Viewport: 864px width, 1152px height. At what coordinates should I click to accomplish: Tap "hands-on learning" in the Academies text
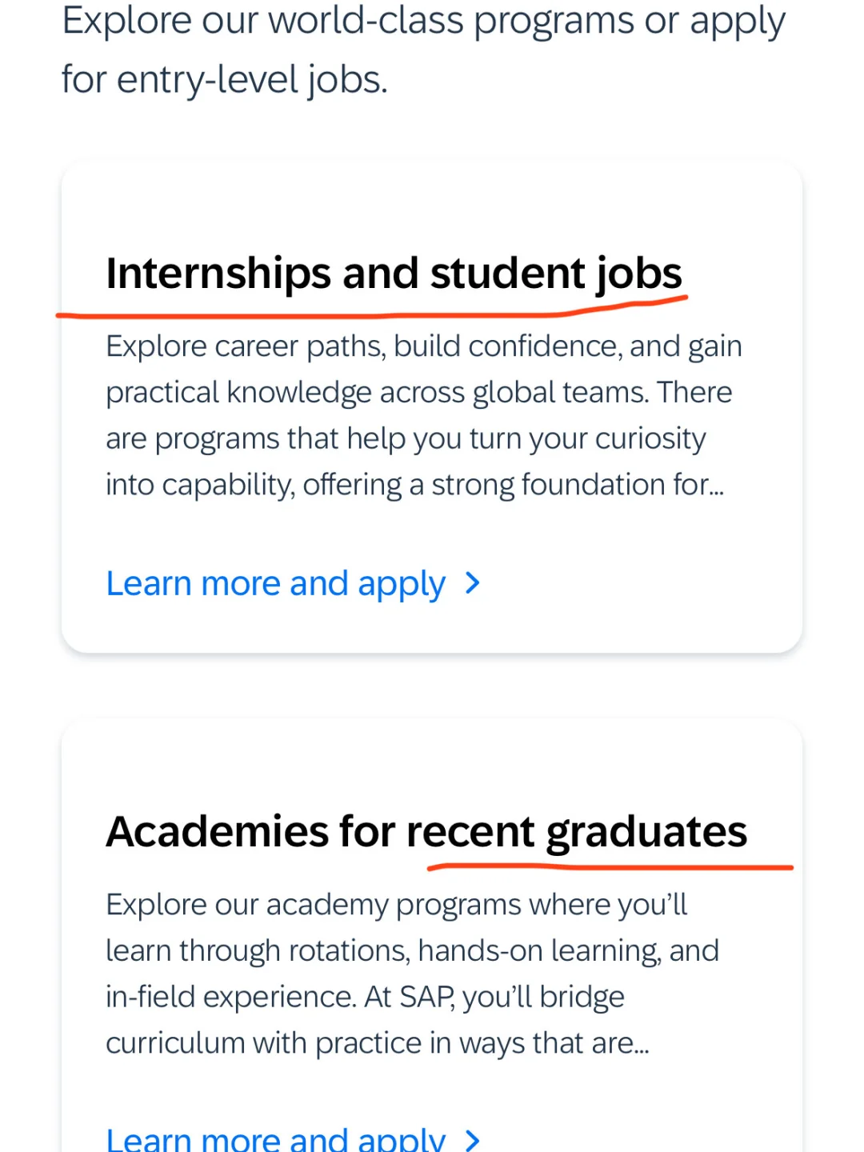pyautogui.click(x=539, y=951)
